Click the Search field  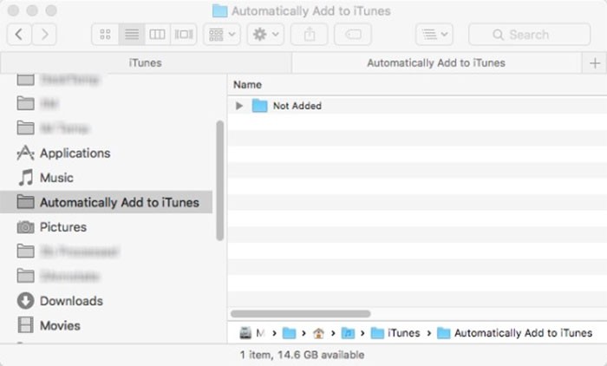[529, 35]
